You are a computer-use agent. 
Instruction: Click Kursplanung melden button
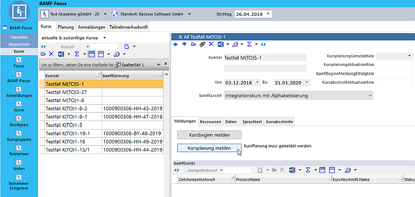(x=210, y=148)
